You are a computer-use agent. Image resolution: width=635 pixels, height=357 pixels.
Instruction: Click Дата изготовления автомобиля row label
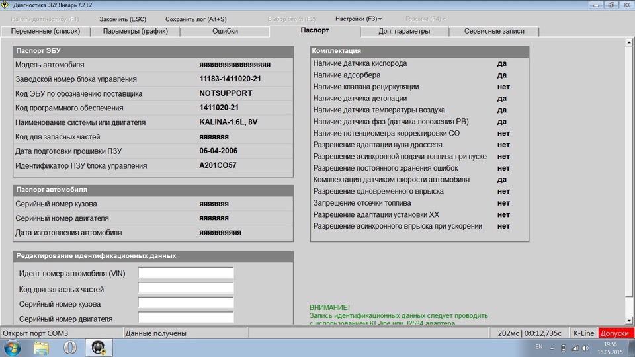click(68, 233)
